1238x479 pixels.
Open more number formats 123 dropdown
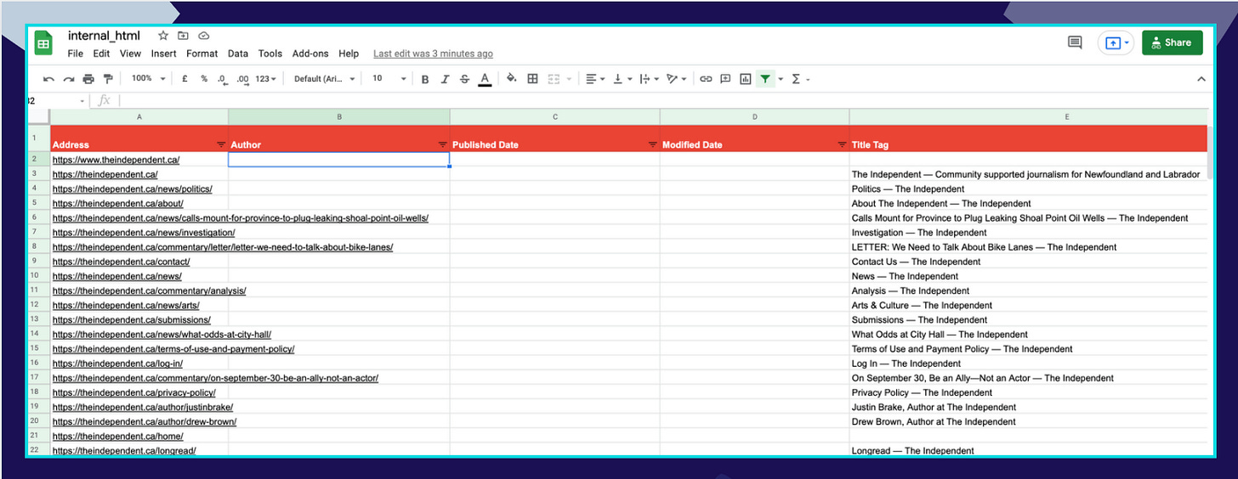click(x=266, y=78)
